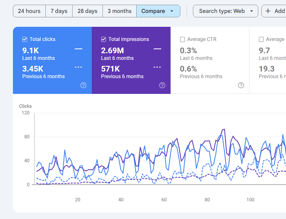The height and width of the screenshot is (219, 286).
Task: Click the 80 y-axis label
Action: 27,137
